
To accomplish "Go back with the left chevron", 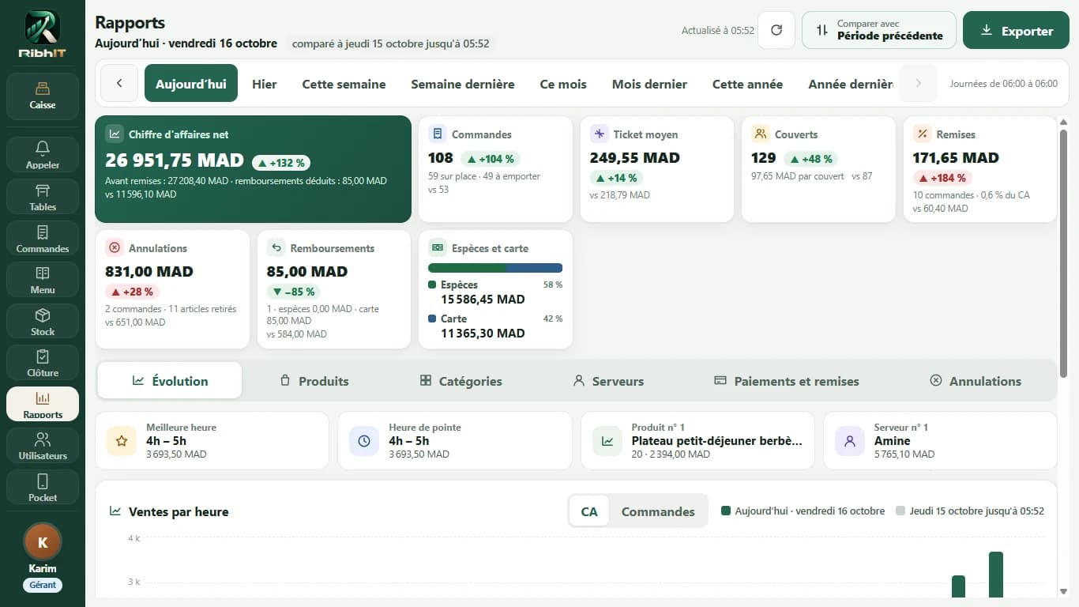I will (x=120, y=83).
